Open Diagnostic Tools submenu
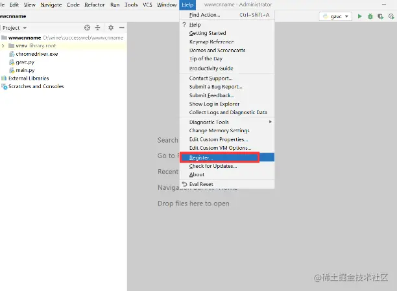This screenshot has width=397, height=291. pyautogui.click(x=227, y=122)
